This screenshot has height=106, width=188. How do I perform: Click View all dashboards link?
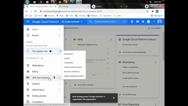tap(130, 87)
